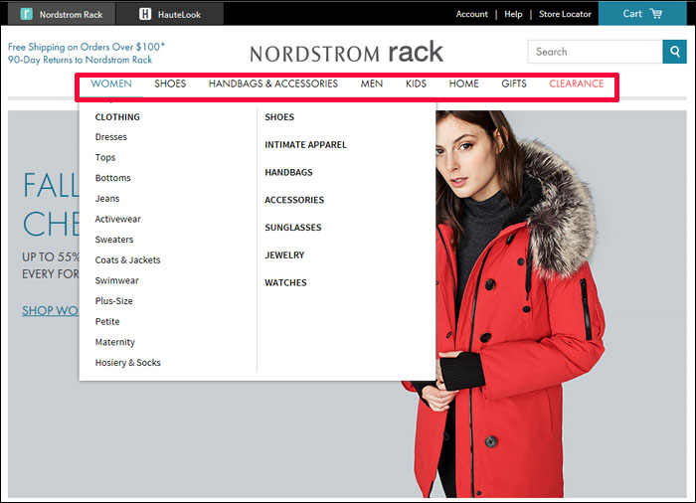Click HANDBAGS in the dropdown panel

click(x=288, y=172)
